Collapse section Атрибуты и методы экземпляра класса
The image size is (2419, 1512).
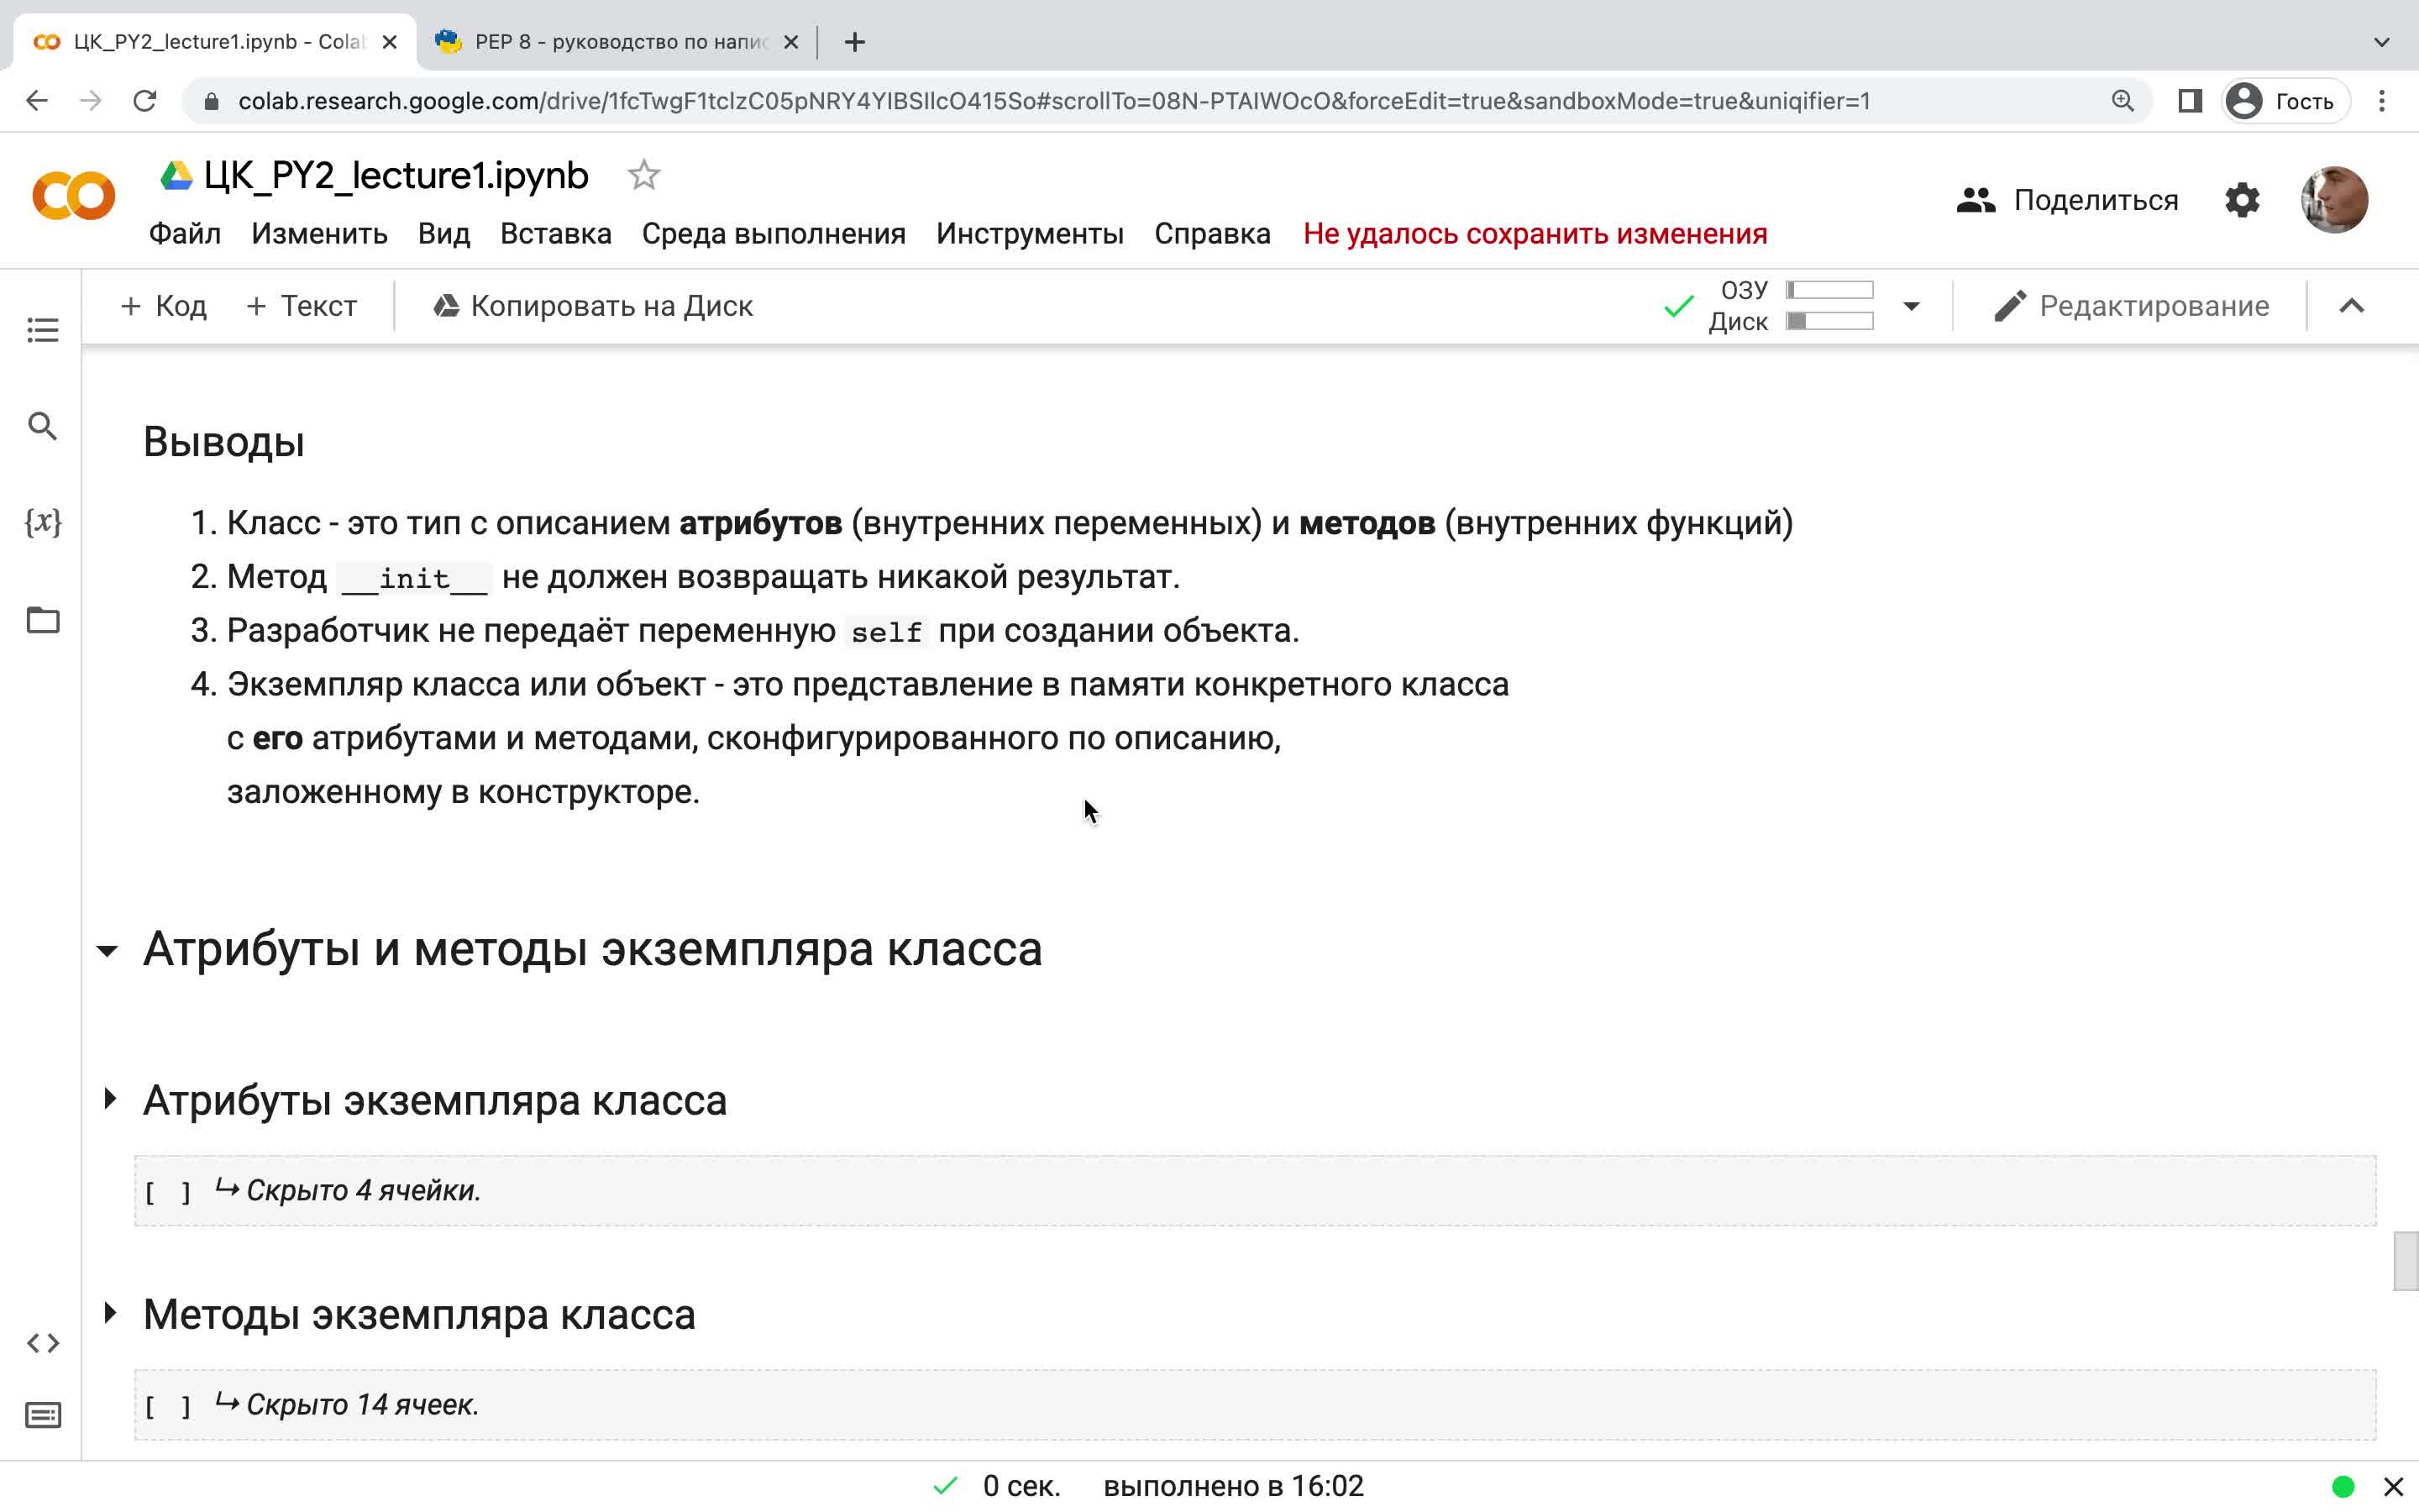tap(108, 951)
